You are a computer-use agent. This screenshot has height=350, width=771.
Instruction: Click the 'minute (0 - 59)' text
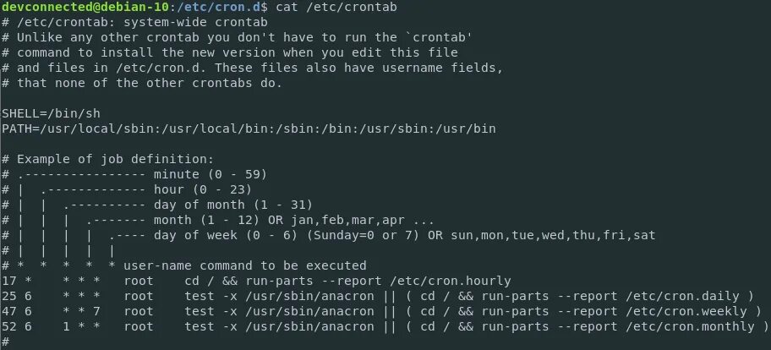coord(211,174)
